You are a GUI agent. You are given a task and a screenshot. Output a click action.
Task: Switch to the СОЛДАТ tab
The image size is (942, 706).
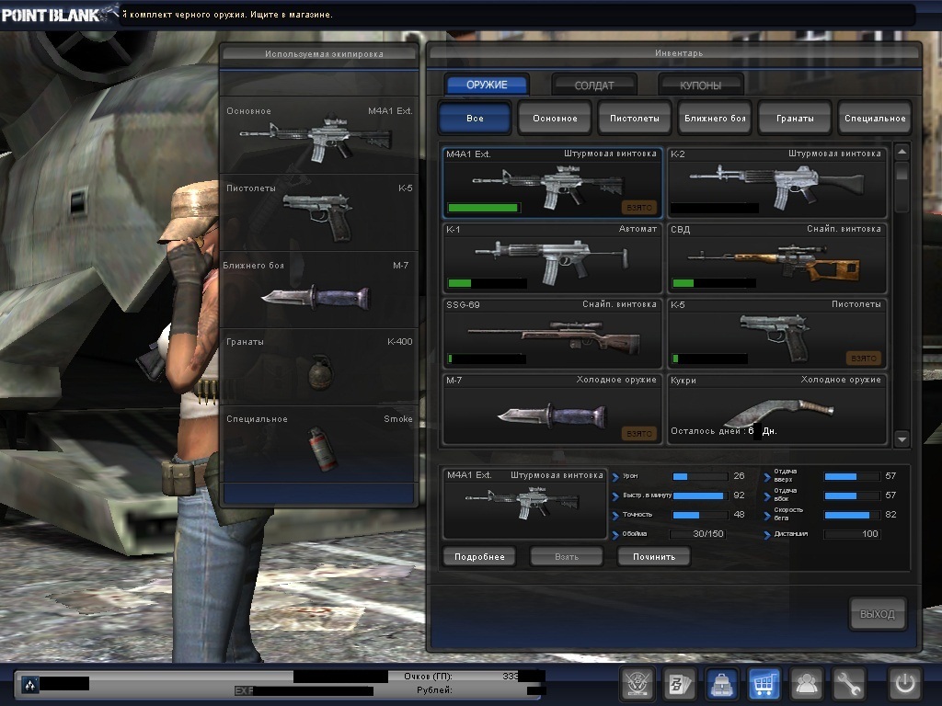coord(594,85)
